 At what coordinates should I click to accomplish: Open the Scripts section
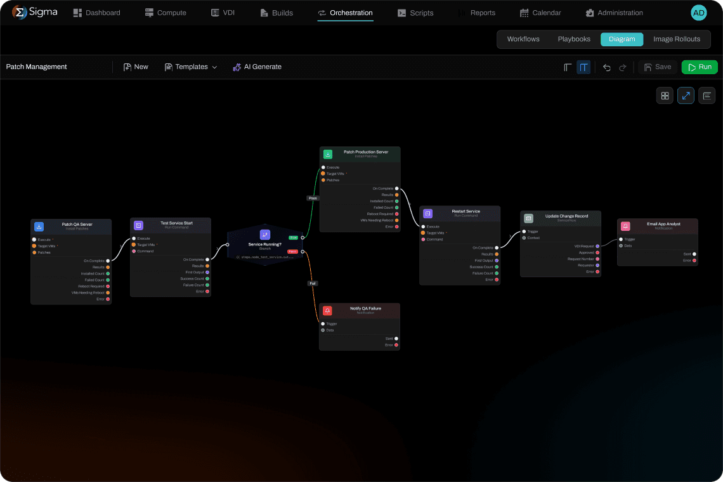coord(415,13)
